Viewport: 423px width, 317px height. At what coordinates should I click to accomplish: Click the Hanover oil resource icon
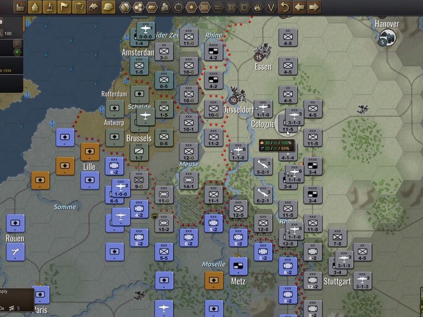[388, 38]
